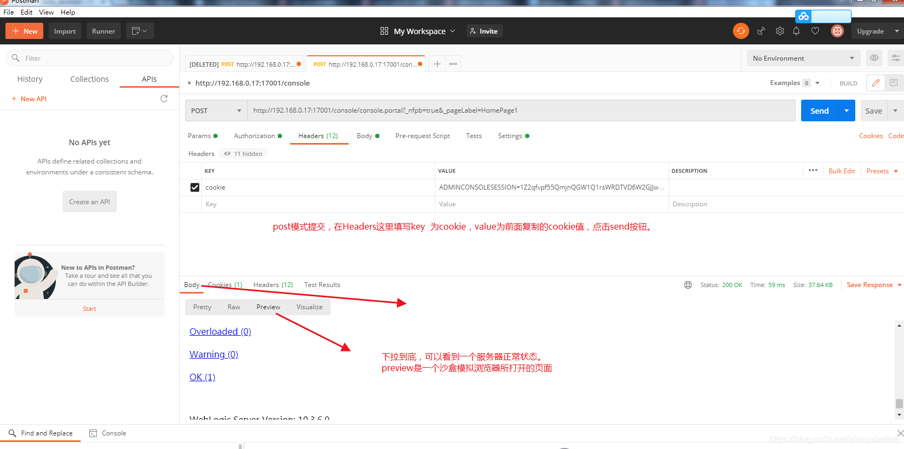
Task: Click the Overloaded (0) link
Action: point(220,331)
